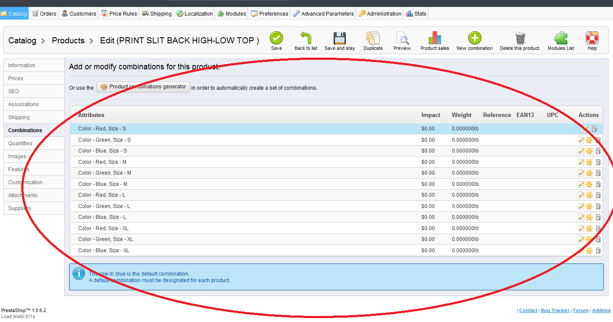
Task: Click the Delete this product trash icon
Action: 520,38
